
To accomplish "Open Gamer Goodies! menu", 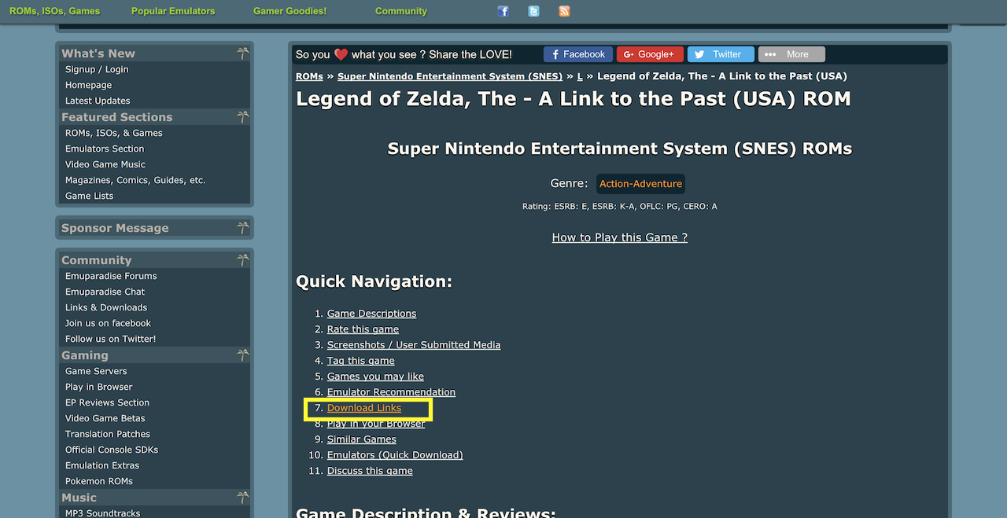I will tap(290, 11).
